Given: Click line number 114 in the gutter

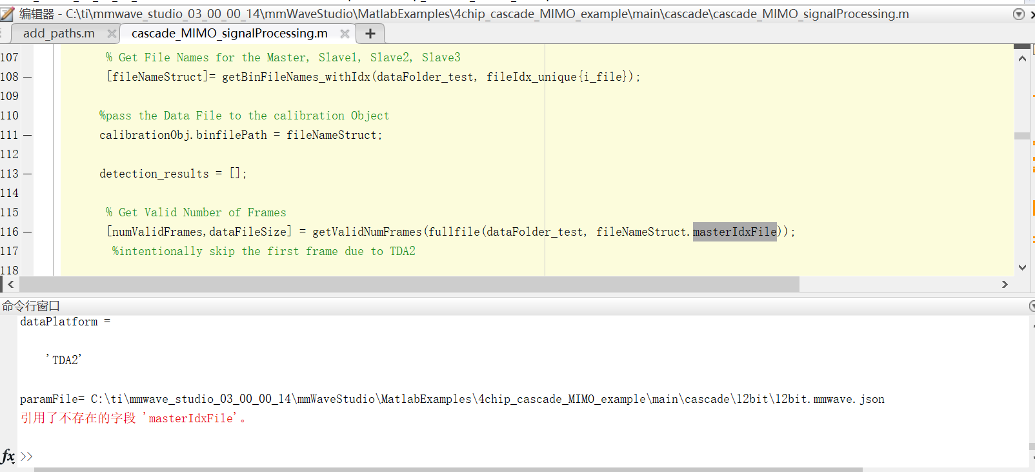Looking at the screenshot, I should coord(10,193).
